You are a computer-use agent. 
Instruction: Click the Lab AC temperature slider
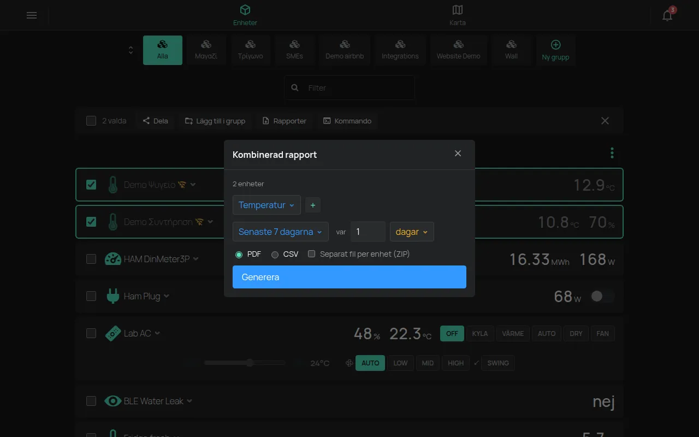(245, 363)
